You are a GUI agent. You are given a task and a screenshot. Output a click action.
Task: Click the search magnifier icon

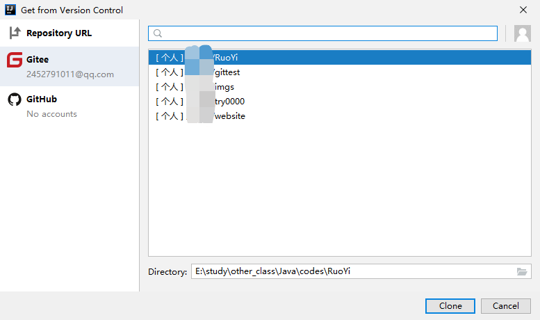click(x=158, y=33)
